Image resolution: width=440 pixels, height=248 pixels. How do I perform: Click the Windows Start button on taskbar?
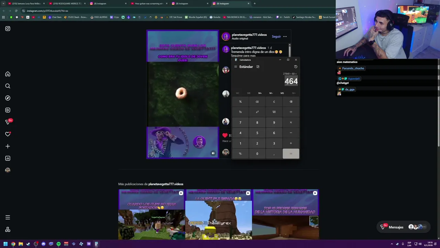5,244
